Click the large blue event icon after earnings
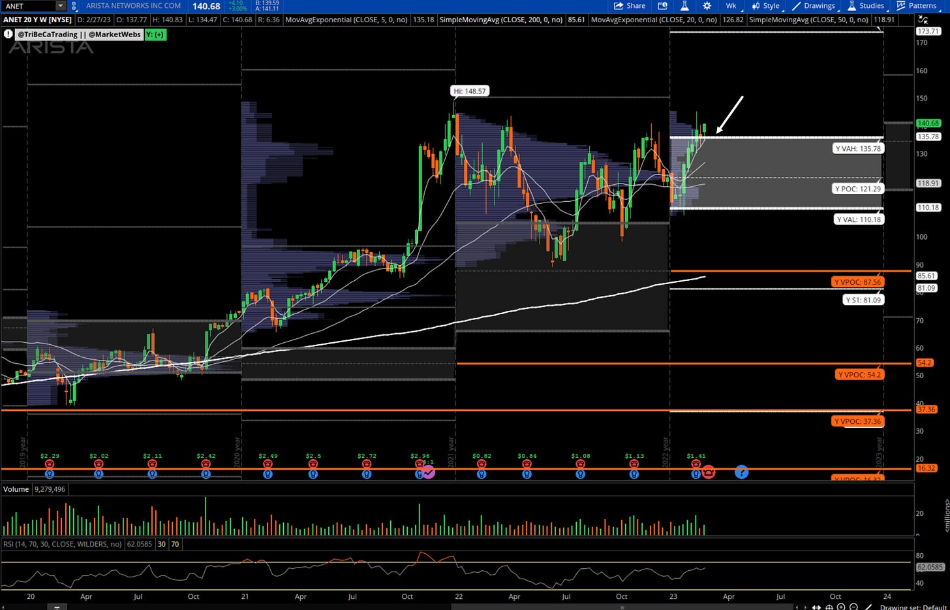The width and height of the screenshot is (950, 610). [x=741, y=472]
